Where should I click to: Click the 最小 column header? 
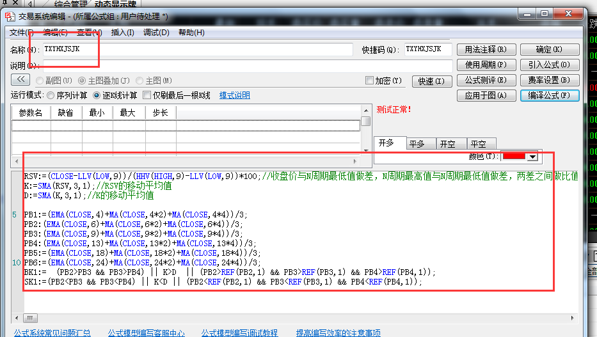[x=97, y=113]
